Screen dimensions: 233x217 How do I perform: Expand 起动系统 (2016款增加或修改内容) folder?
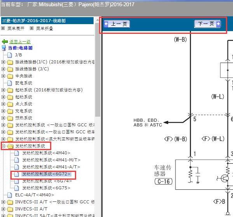click(x=3, y=90)
